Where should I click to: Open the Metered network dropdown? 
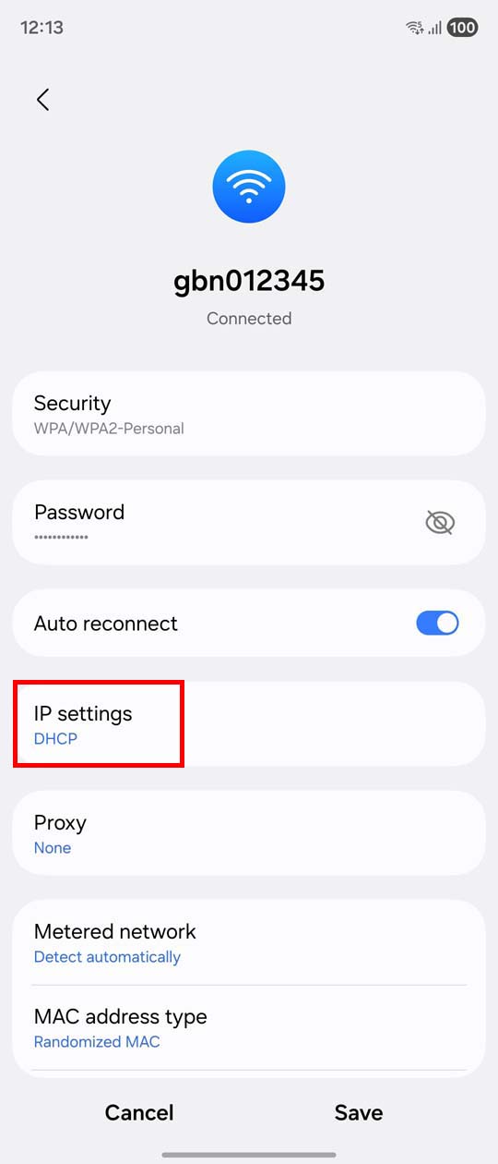[249, 942]
